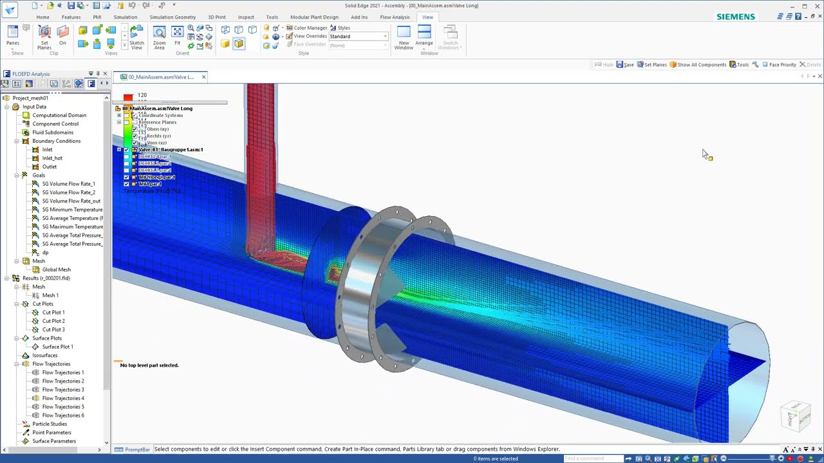This screenshot has height=463, width=824.
Task: Click New Window in the ribbon
Action: pyautogui.click(x=404, y=38)
